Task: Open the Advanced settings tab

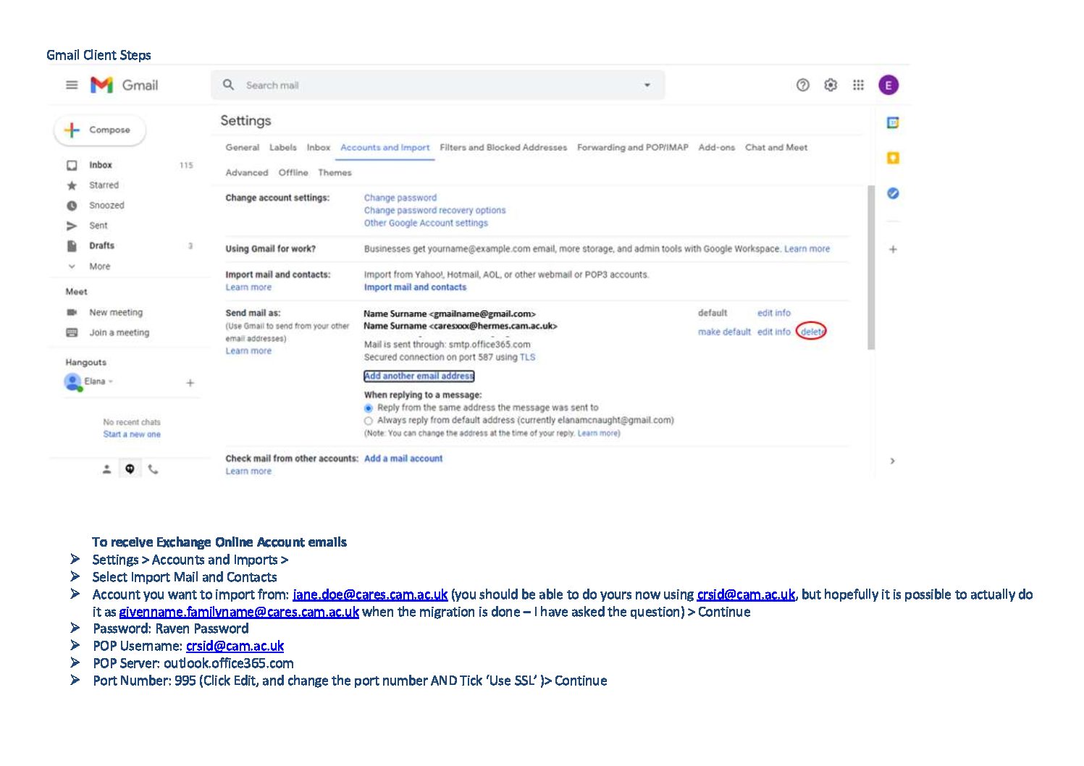Action: coord(246,172)
